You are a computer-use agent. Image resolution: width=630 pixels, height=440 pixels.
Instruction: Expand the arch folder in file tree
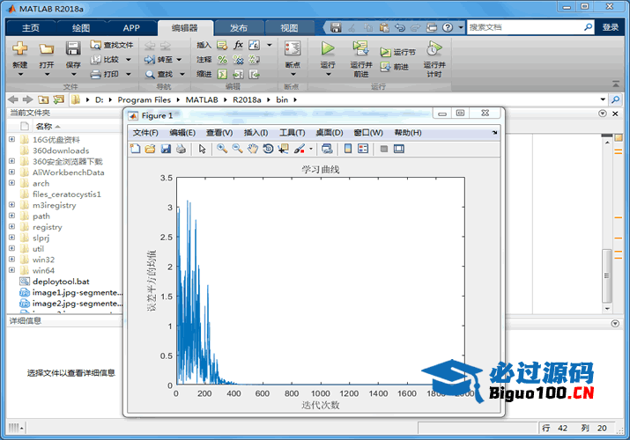coord(11,183)
